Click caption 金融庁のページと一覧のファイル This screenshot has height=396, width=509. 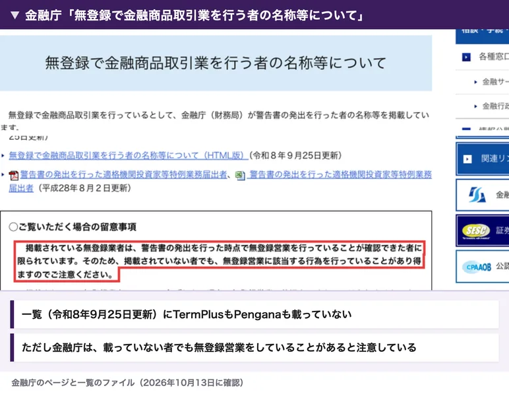point(127,383)
